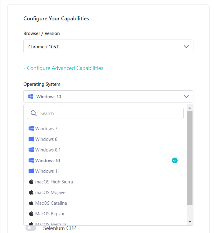Select the Windows 10 list entry

(48, 161)
